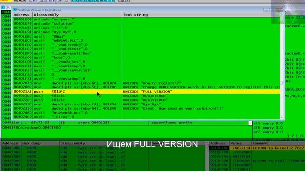This screenshot has height=171, width=305.
Task: Click info line 00401400=Crackme0.00401400
Action: pos(31,128)
